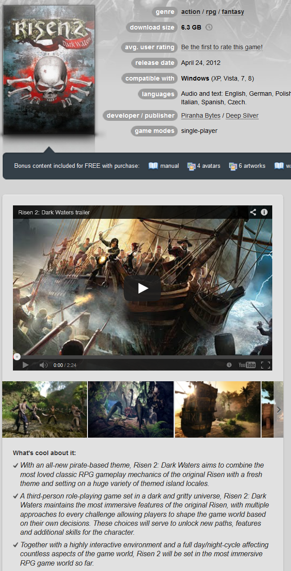
Task: Click the 'game modes' label pill
Action: [154, 131]
